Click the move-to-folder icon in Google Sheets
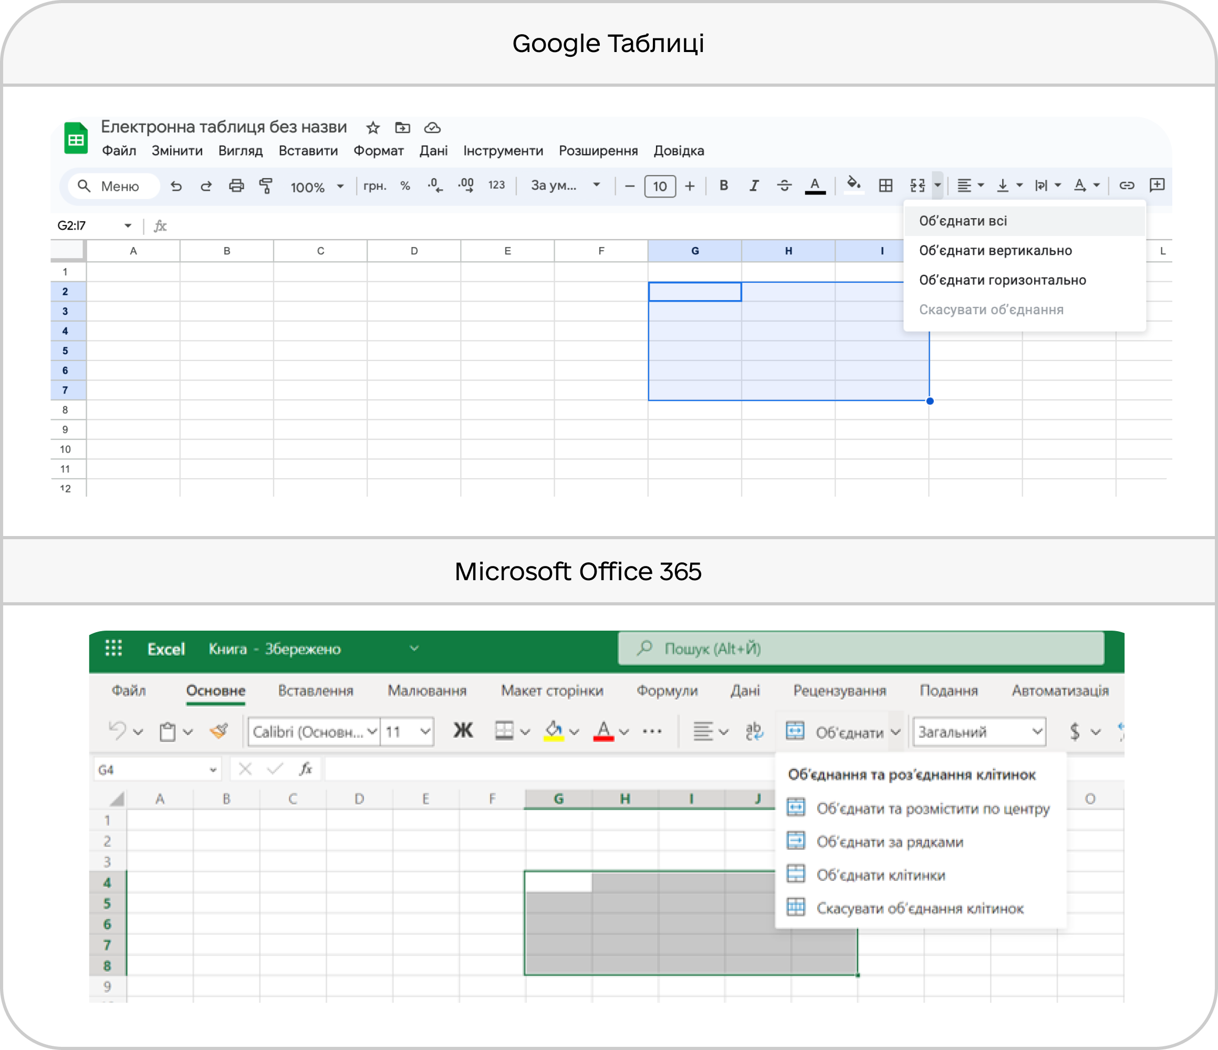This screenshot has height=1050, width=1218. click(x=403, y=128)
